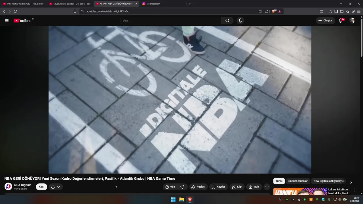Open the tab search icon in the browser toolbar
The image size is (363, 204).
[x=321, y=11]
